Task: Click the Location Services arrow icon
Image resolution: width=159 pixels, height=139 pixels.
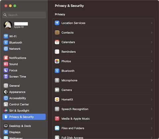Action: [57, 23]
